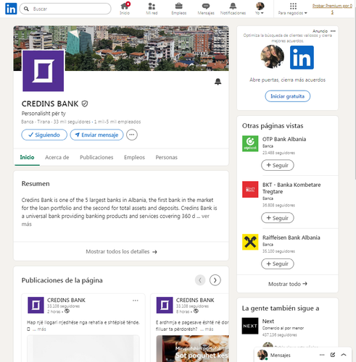
Task: Open options menu on first Credins post
Action: tap(136, 300)
